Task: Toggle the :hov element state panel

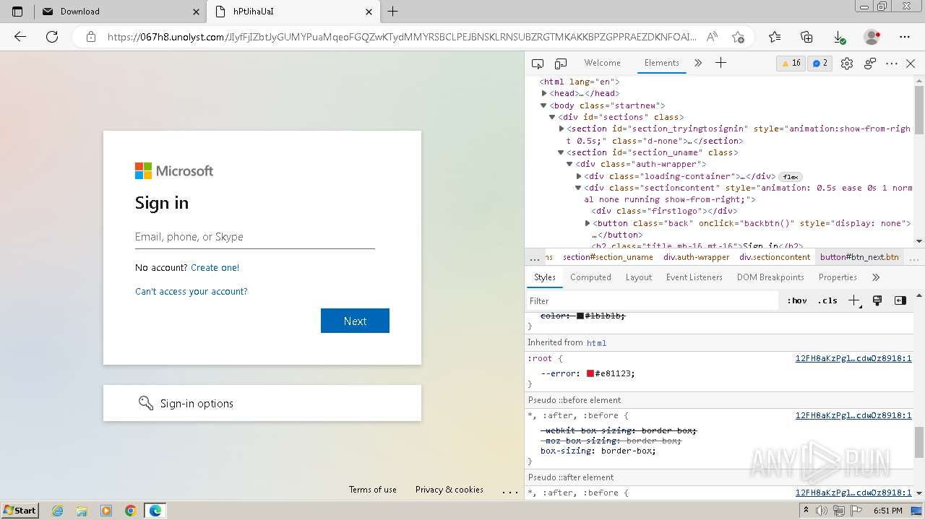Action: (796, 301)
